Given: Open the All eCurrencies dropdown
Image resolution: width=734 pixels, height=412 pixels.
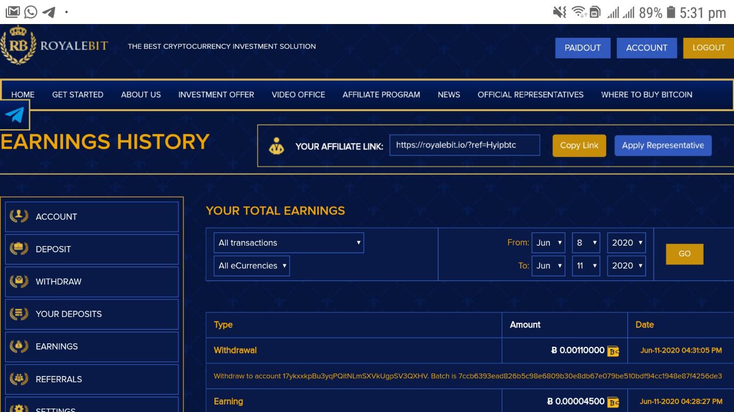Looking at the screenshot, I should coord(252,266).
